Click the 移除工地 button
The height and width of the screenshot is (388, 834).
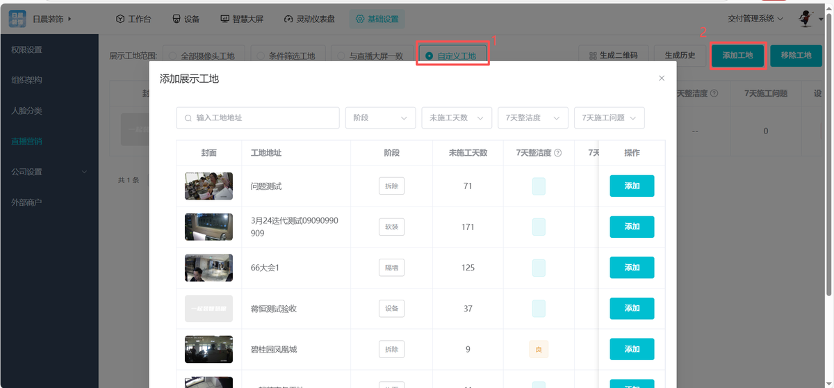[796, 56]
